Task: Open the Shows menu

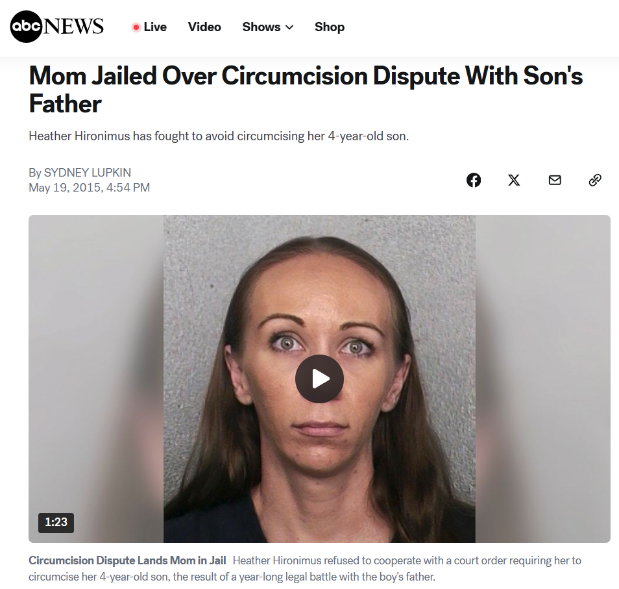Action: click(x=268, y=27)
